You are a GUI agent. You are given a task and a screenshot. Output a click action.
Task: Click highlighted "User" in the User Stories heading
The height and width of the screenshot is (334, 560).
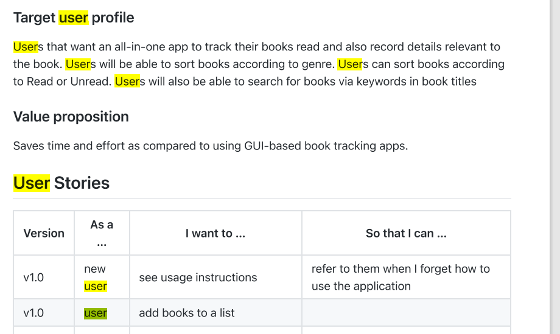(x=32, y=183)
